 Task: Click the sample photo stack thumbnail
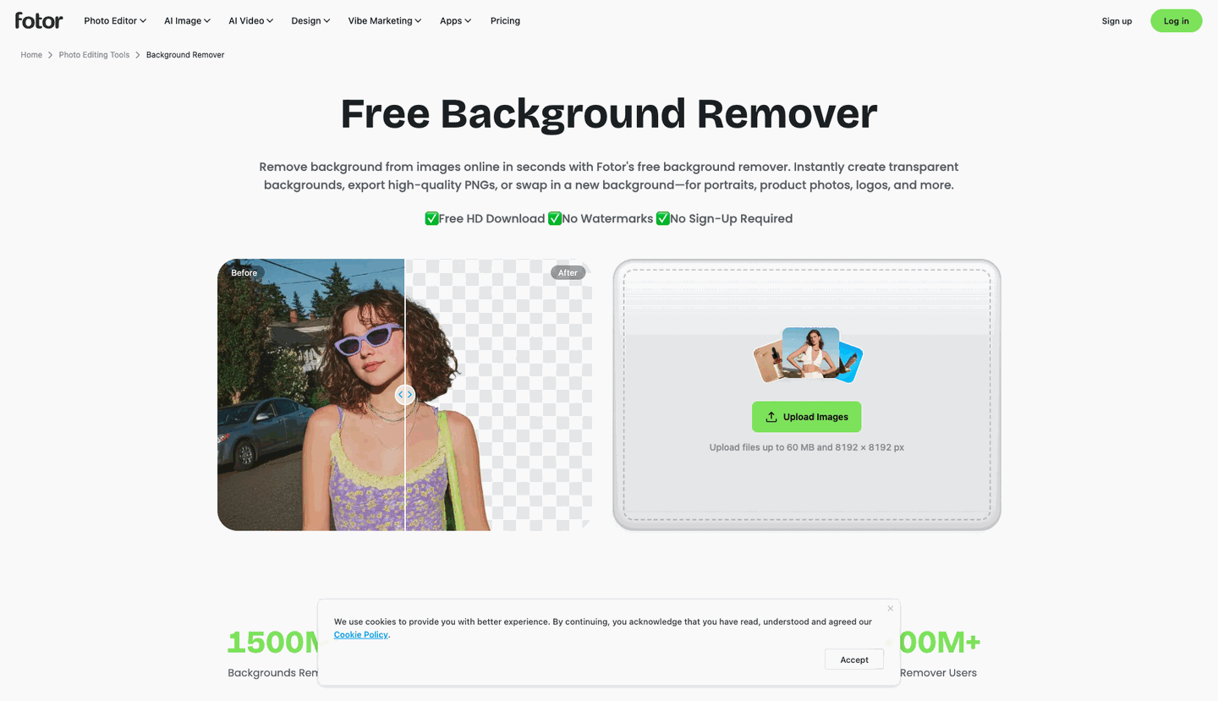pyautogui.click(x=808, y=355)
